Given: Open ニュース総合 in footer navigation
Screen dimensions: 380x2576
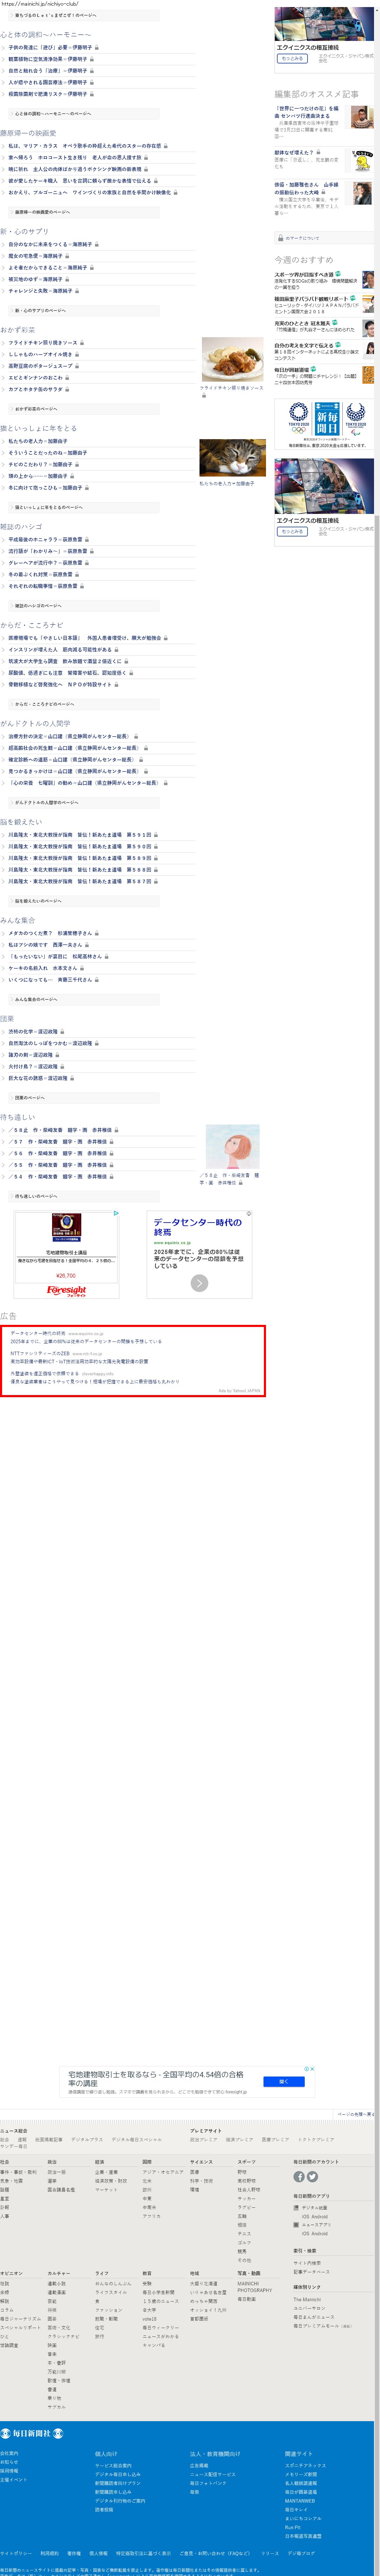Looking at the screenshot, I should (x=14, y=2131).
